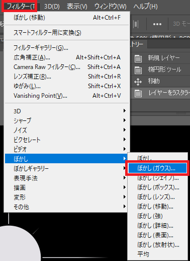This screenshot has height=261, width=190.
Task: Open the フィルター menu in menu bar
Action: [21, 7]
